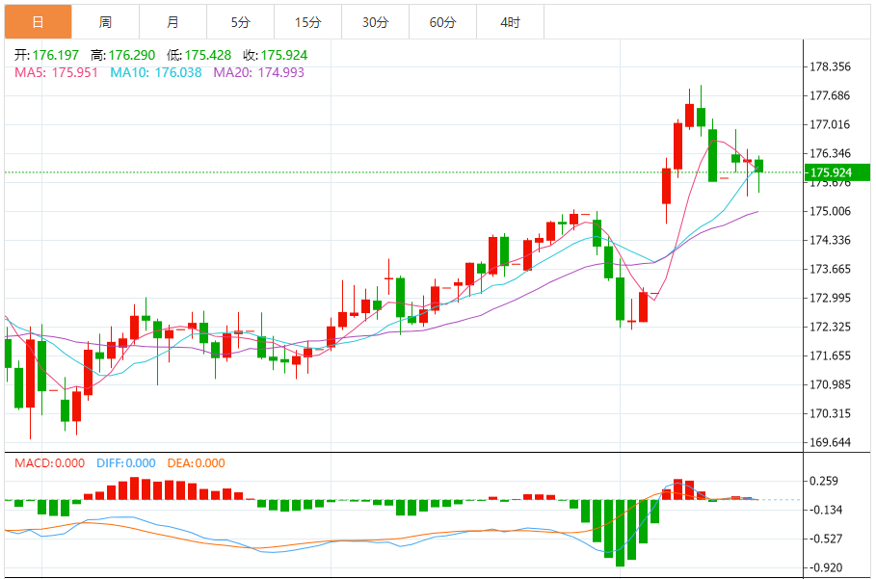Click the 170.985 price axis label
The width and height of the screenshot is (876, 579).
point(830,384)
